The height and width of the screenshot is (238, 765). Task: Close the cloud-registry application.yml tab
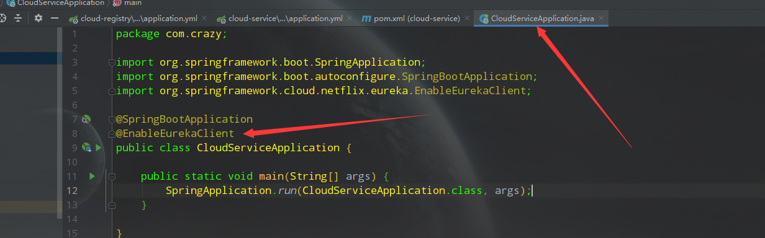tap(205, 19)
